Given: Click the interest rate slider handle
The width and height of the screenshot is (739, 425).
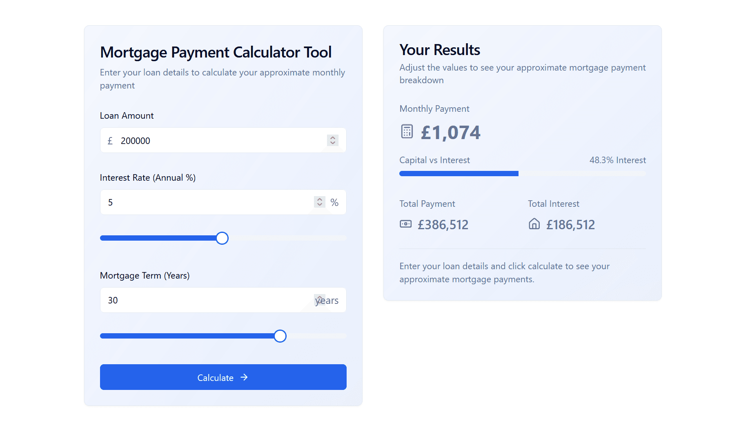Looking at the screenshot, I should tap(222, 238).
